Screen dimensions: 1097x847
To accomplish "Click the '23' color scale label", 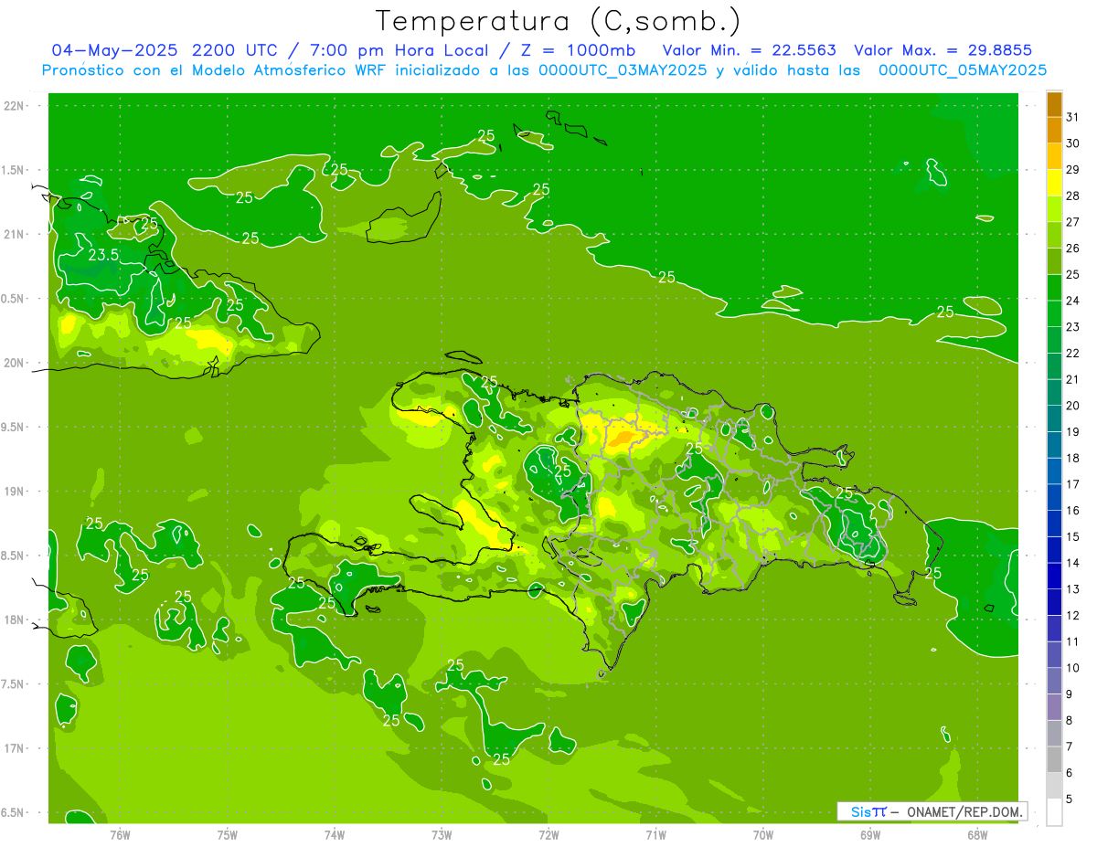I will coord(1072,327).
